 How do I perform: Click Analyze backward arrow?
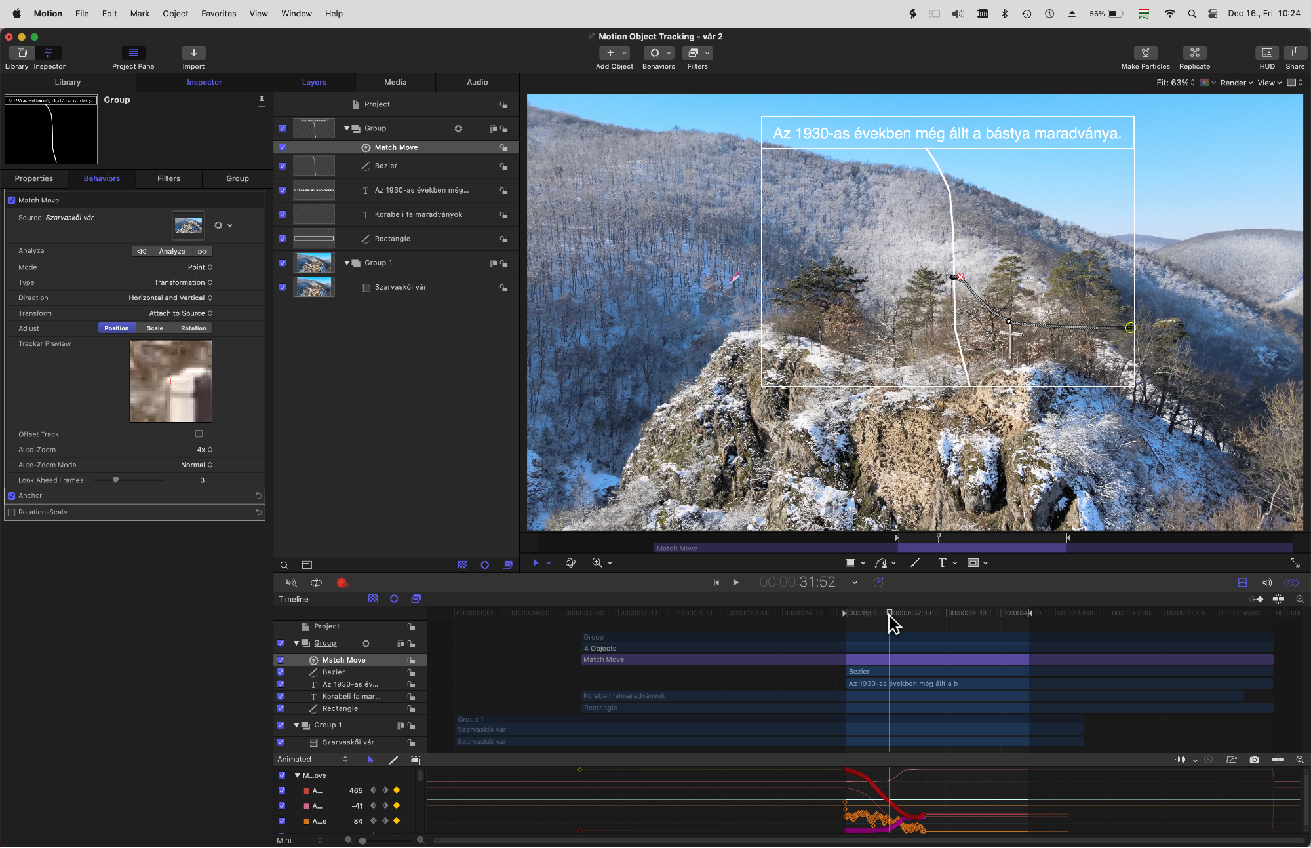[x=142, y=252]
